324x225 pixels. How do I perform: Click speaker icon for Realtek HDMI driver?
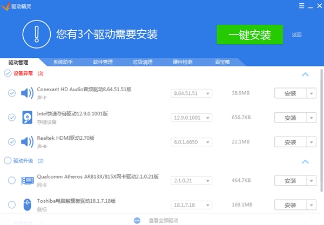pos(27,142)
